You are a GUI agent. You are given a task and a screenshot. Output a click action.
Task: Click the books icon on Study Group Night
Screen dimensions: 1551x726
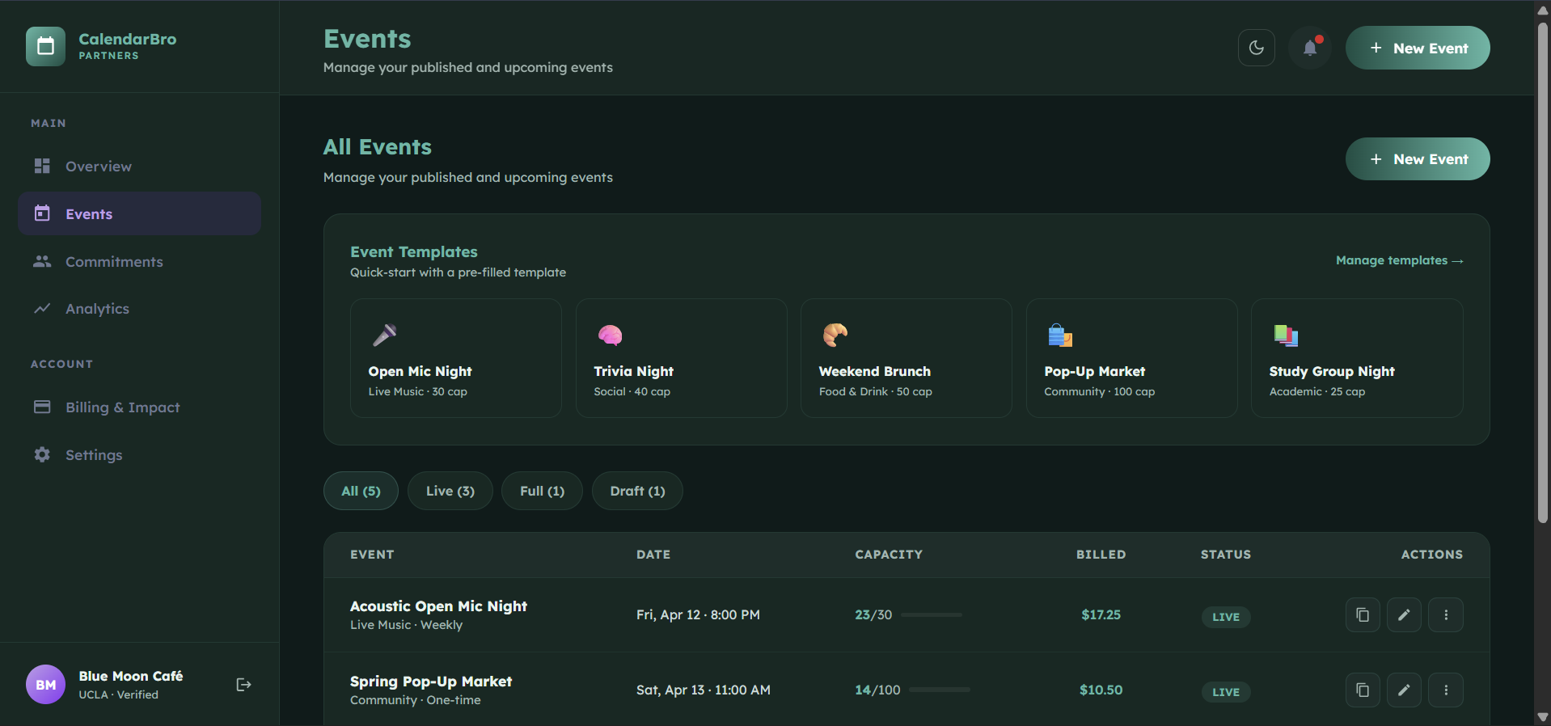click(x=1286, y=335)
